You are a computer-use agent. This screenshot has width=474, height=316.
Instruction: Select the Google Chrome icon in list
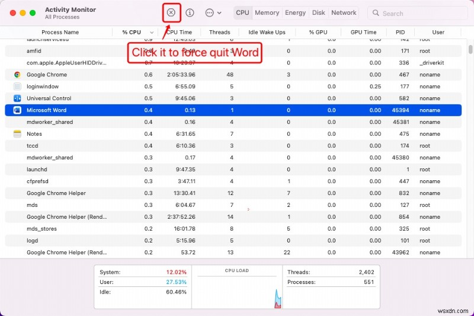(17, 75)
